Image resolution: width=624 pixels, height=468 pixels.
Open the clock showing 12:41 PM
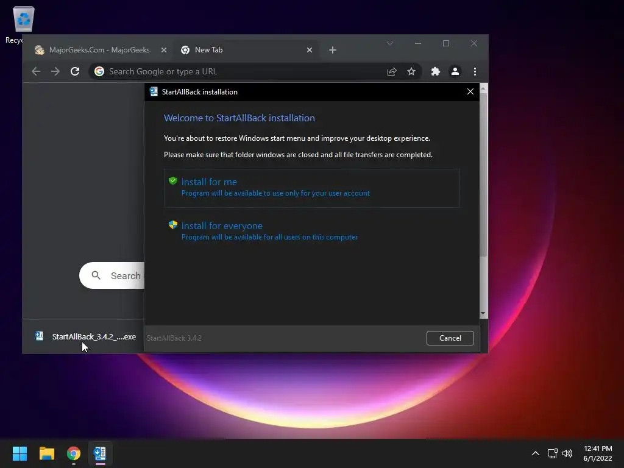click(598, 453)
